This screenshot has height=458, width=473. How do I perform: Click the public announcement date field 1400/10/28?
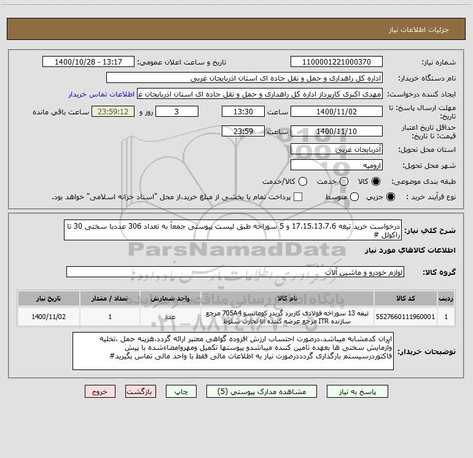point(88,62)
